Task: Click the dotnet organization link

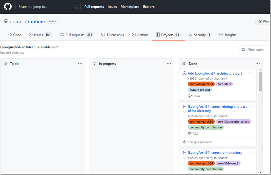Action: pos(16,22)
